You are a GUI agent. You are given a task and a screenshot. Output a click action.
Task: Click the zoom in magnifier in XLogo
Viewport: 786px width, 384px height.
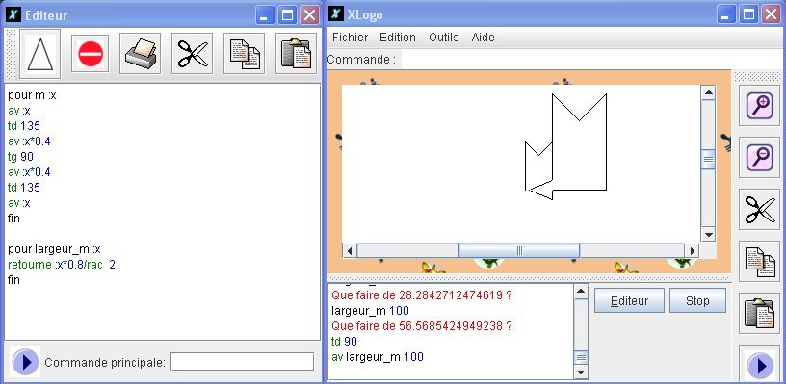759,105
